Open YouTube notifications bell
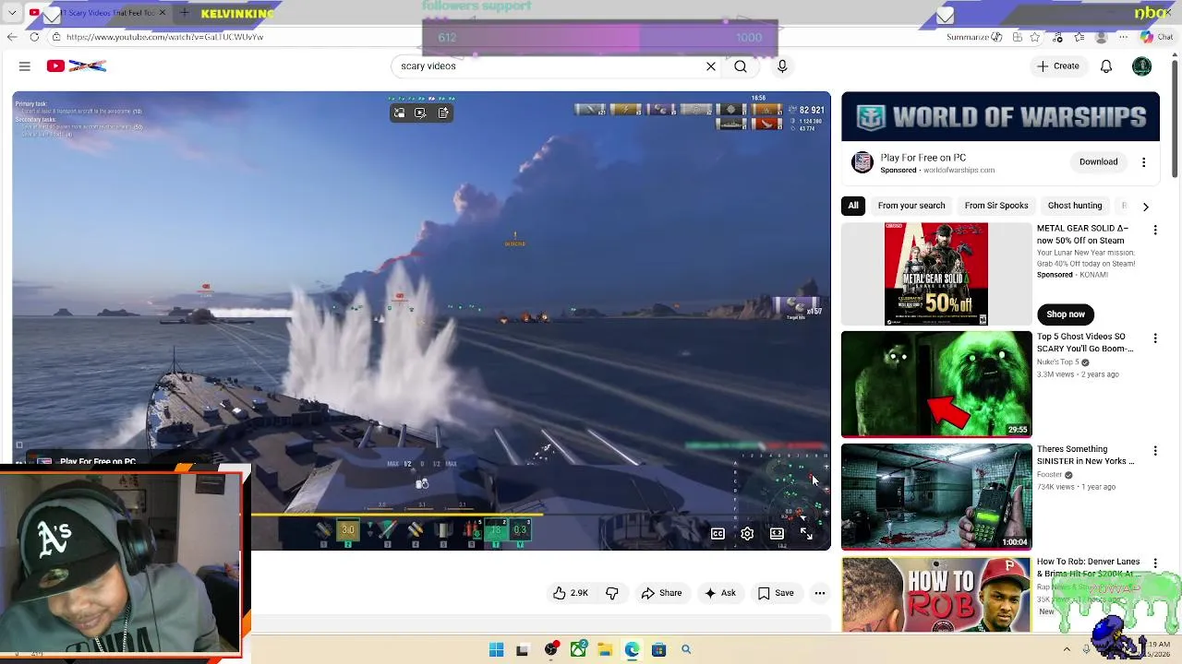 click(x=1106, y=66)
